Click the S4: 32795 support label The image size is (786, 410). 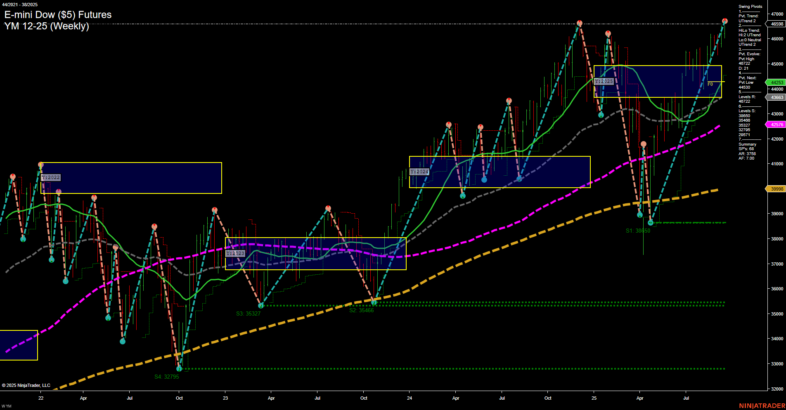coord(168,376)
